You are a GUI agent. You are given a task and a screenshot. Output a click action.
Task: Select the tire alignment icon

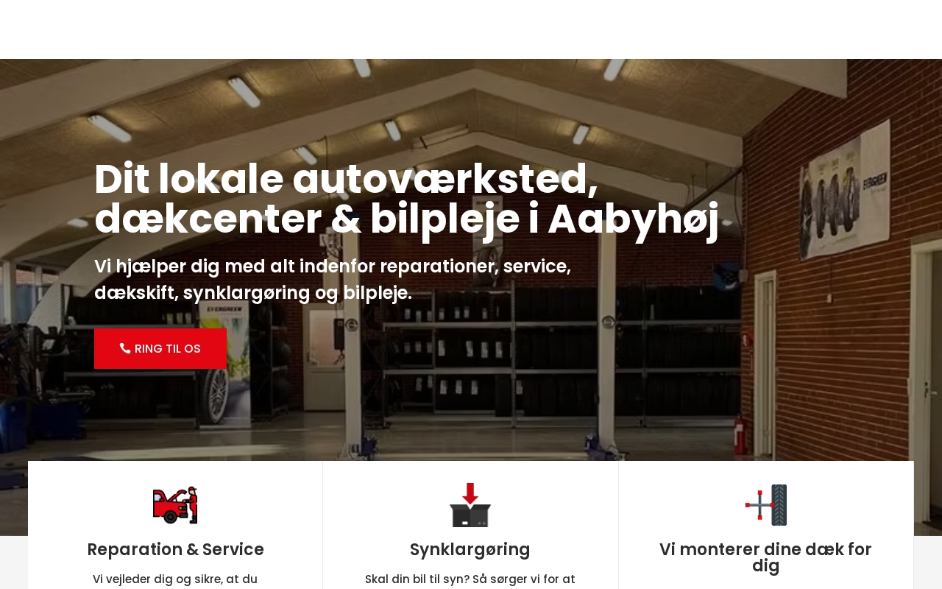pyautogui.click(x=766, y=505)
